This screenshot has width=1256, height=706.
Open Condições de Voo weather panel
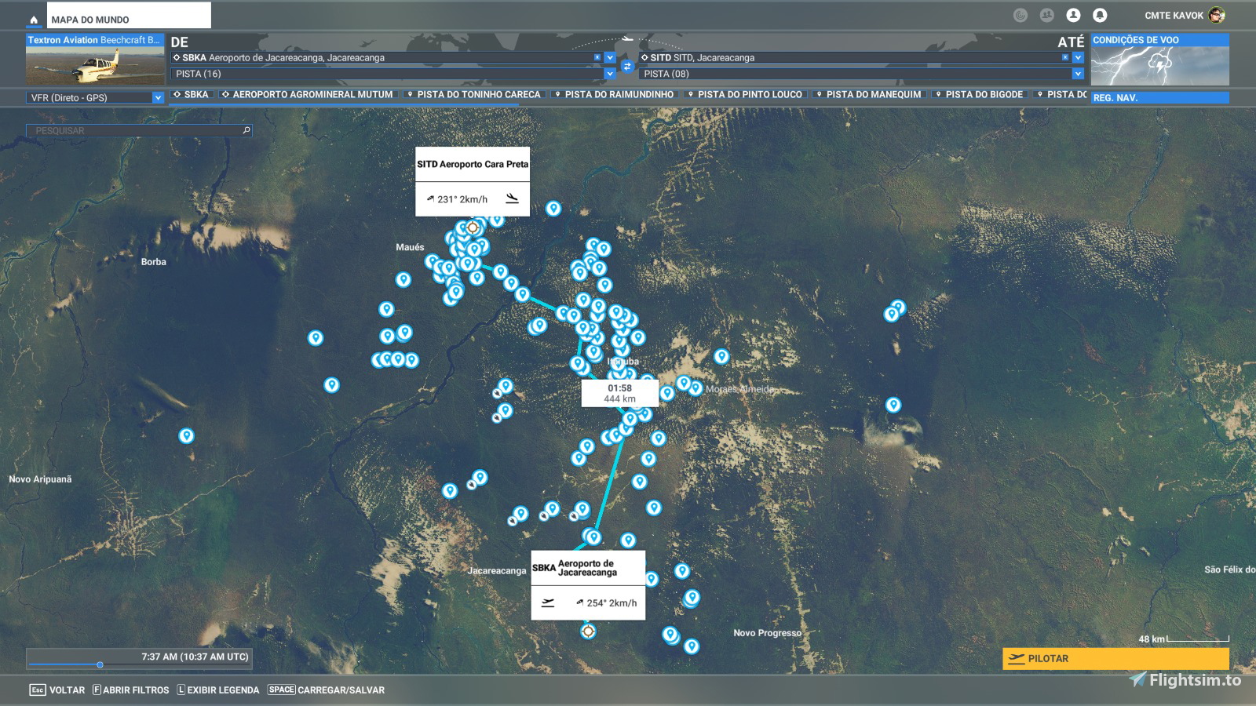tap(1160, 60)
